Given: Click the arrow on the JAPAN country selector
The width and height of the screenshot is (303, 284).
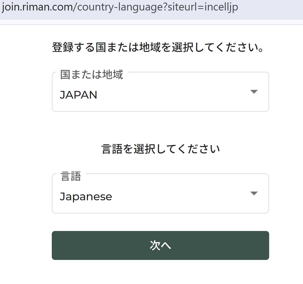Looking at the screenshot, I should pos(254,92).
